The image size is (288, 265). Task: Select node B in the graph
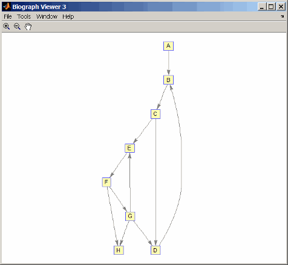(x=168, y=80)
